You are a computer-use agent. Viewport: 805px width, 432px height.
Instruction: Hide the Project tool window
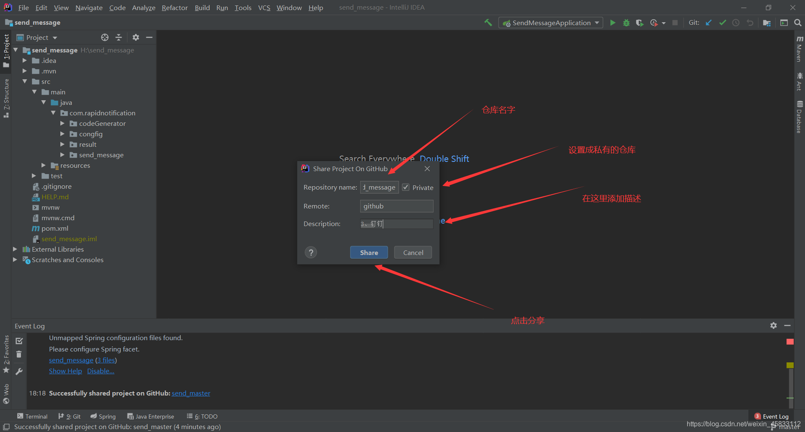pyautogui.click(x=149, y=37)
